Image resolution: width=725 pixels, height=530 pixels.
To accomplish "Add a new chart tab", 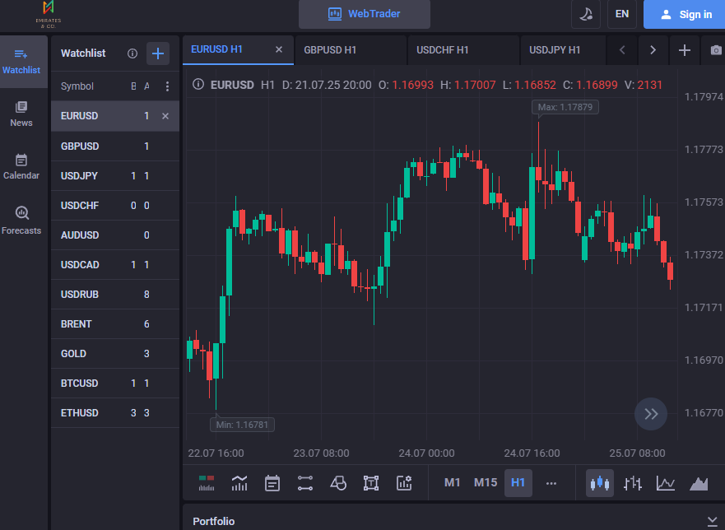I will click(685, 50).
